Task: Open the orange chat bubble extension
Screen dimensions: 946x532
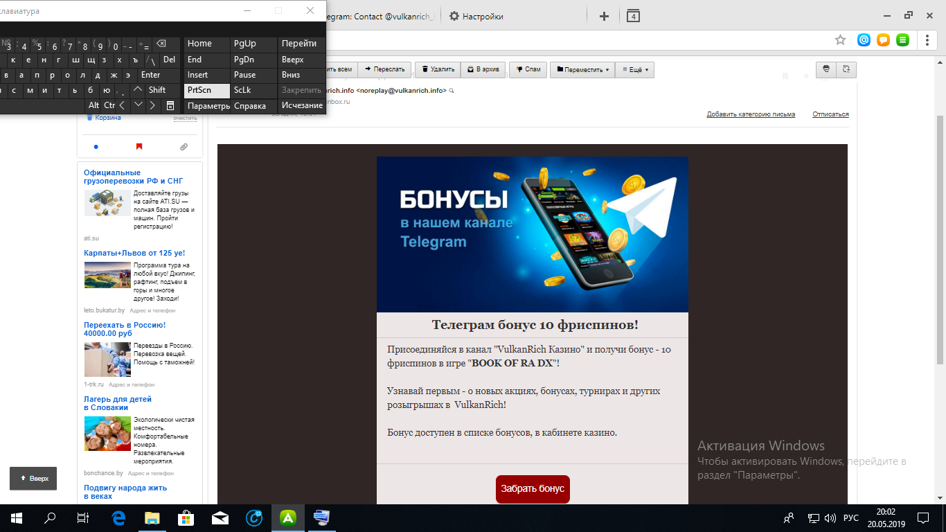Action: pos(883,40)
